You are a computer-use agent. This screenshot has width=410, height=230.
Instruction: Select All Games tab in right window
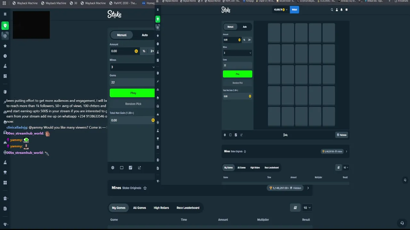242,168
